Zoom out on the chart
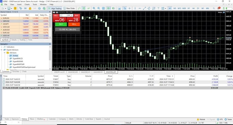Image resolution: width=233 pixels, height=125 pixels. (x=99, y=9)
